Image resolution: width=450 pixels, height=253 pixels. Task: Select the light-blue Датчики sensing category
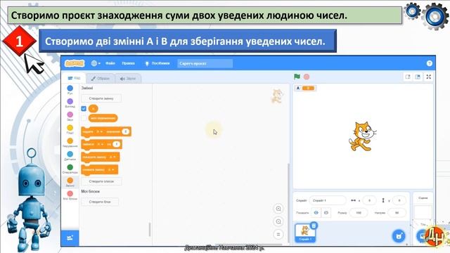click(70, 156)
